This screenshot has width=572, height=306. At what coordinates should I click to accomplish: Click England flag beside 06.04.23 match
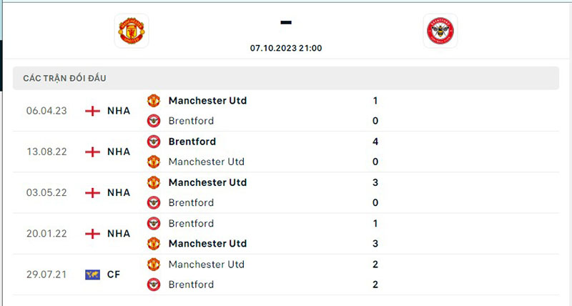(x=92, y=111)
